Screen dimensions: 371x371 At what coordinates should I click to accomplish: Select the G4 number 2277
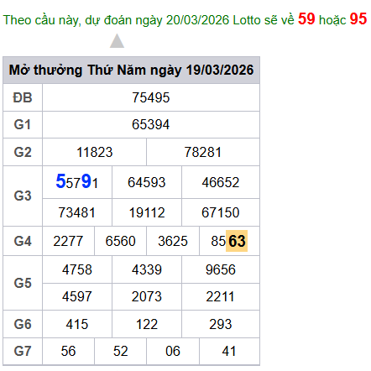point(68,241)
